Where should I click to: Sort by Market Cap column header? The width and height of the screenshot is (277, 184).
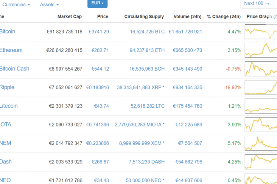pos(70,17)
